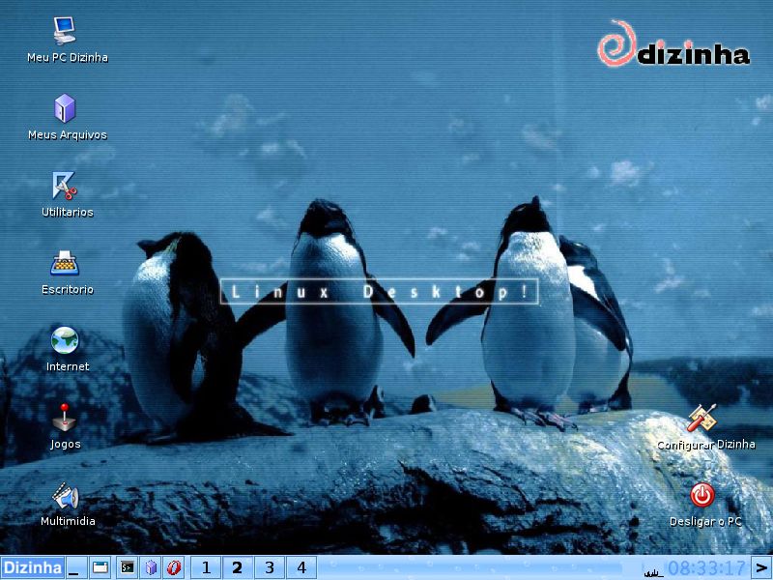773x580 pixels.
Task: Expand the taskbar with the arrow button
Action: coord(763,567)
